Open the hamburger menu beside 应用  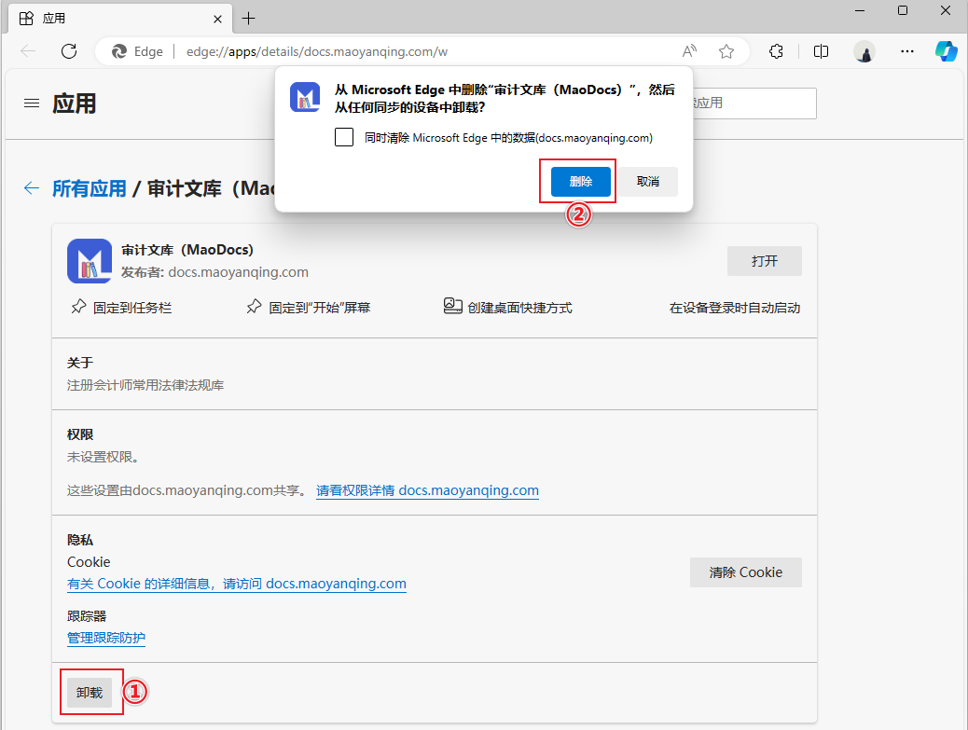click(32, 103)
